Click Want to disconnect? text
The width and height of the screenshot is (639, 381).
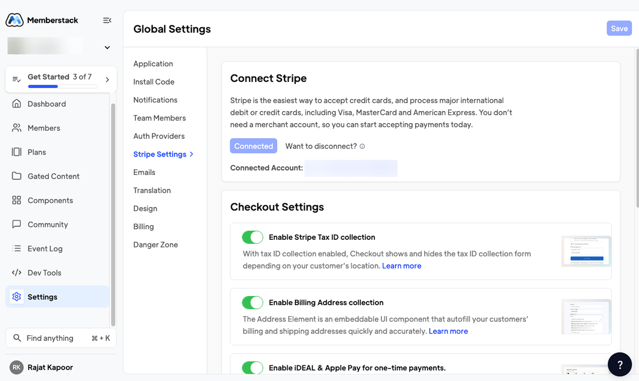[x=321, y=146]
